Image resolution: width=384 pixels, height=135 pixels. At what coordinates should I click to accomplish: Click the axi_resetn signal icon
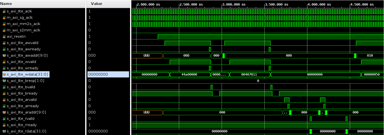[x=4, y=36]
